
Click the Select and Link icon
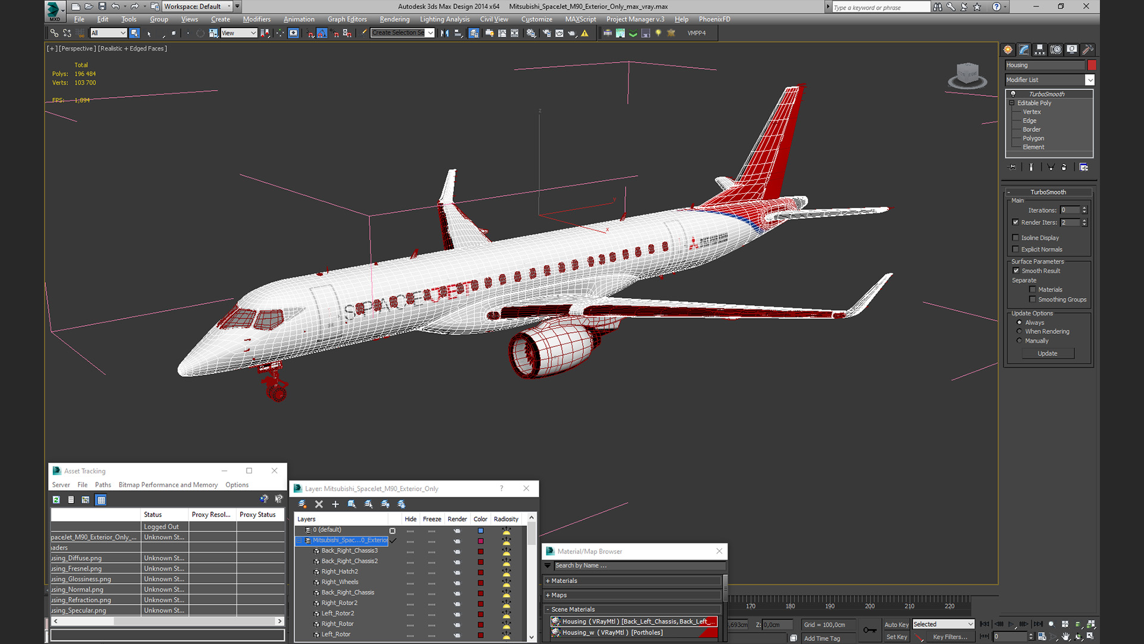54,33
